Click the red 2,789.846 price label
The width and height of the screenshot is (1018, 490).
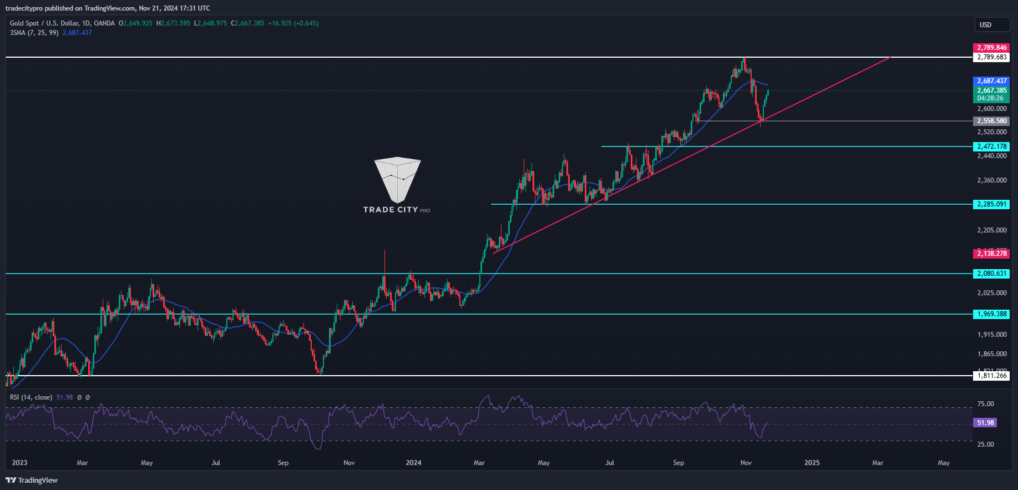(991, 48)
